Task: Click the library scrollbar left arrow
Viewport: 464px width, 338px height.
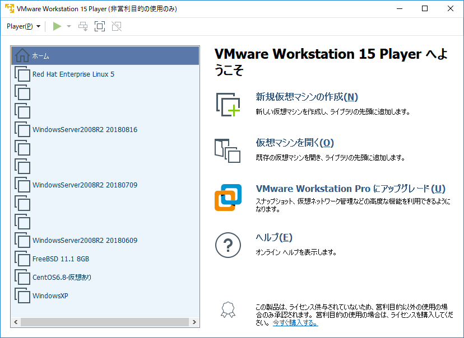Action: tap(16, 322)
